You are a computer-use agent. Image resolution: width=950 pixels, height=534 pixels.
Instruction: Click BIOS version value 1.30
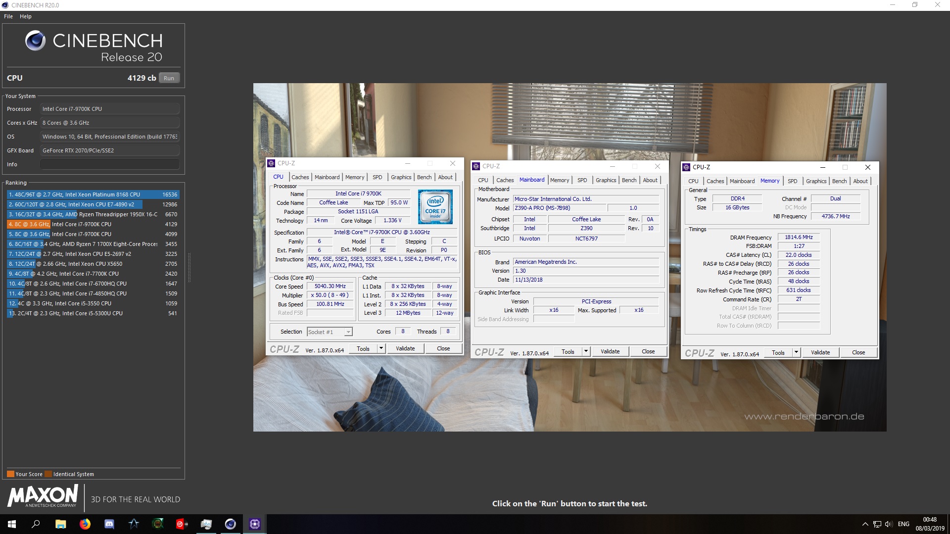pyautogui.click(x=586, y=271)
